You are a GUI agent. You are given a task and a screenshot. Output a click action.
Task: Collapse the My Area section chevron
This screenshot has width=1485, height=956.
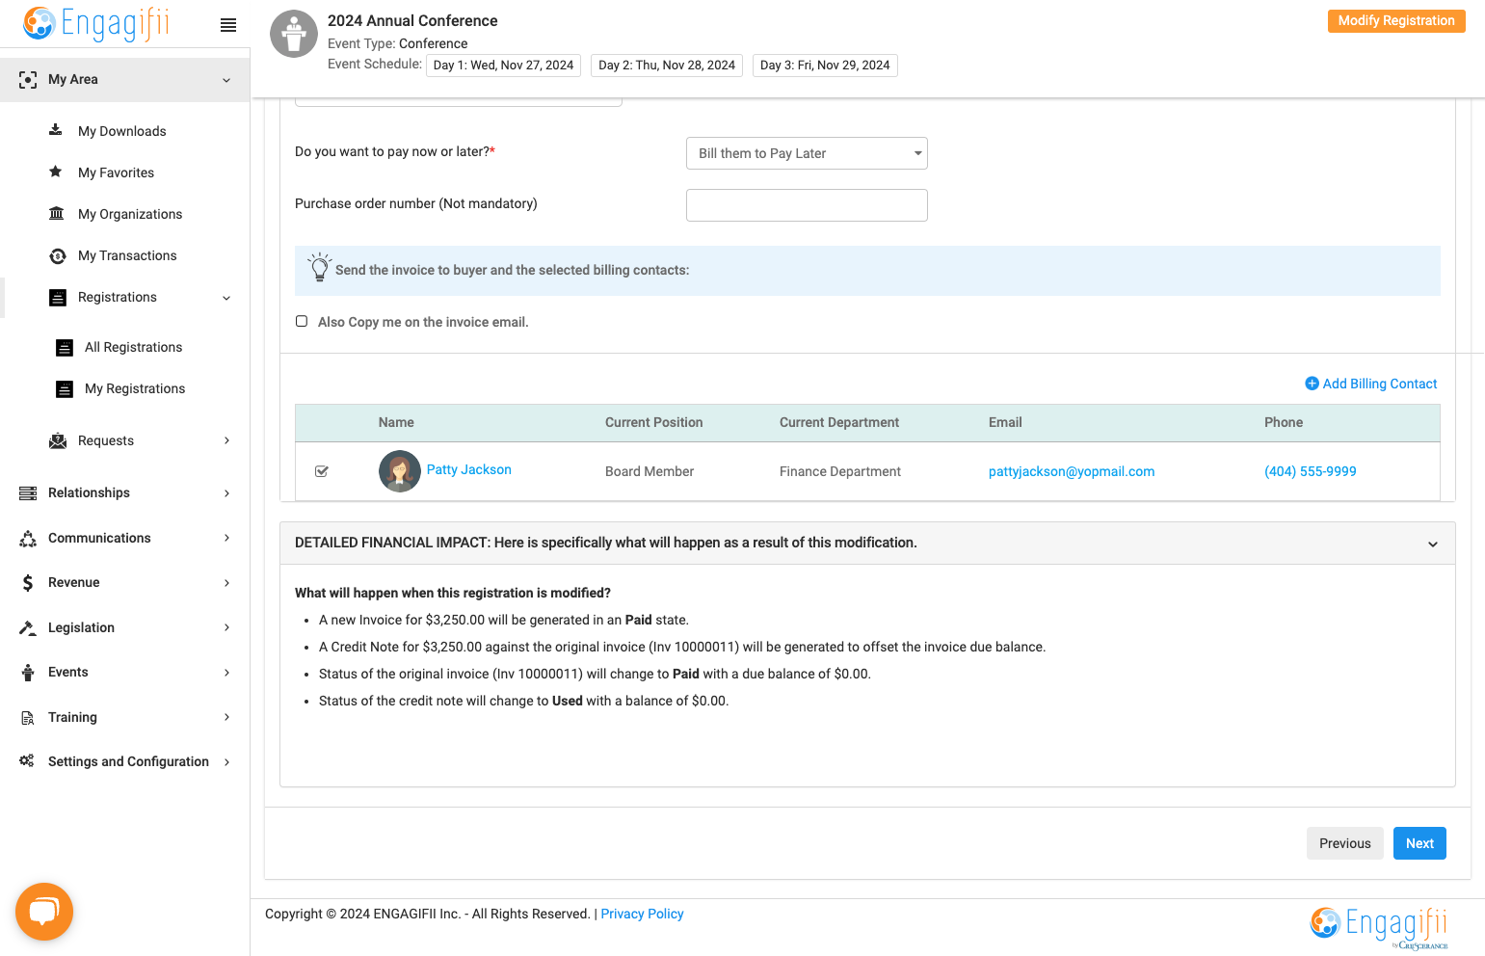226,80
